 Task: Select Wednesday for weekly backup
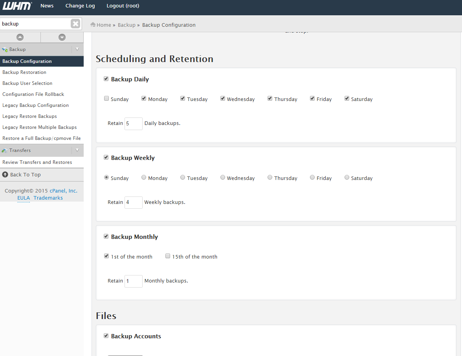(223, 178)
